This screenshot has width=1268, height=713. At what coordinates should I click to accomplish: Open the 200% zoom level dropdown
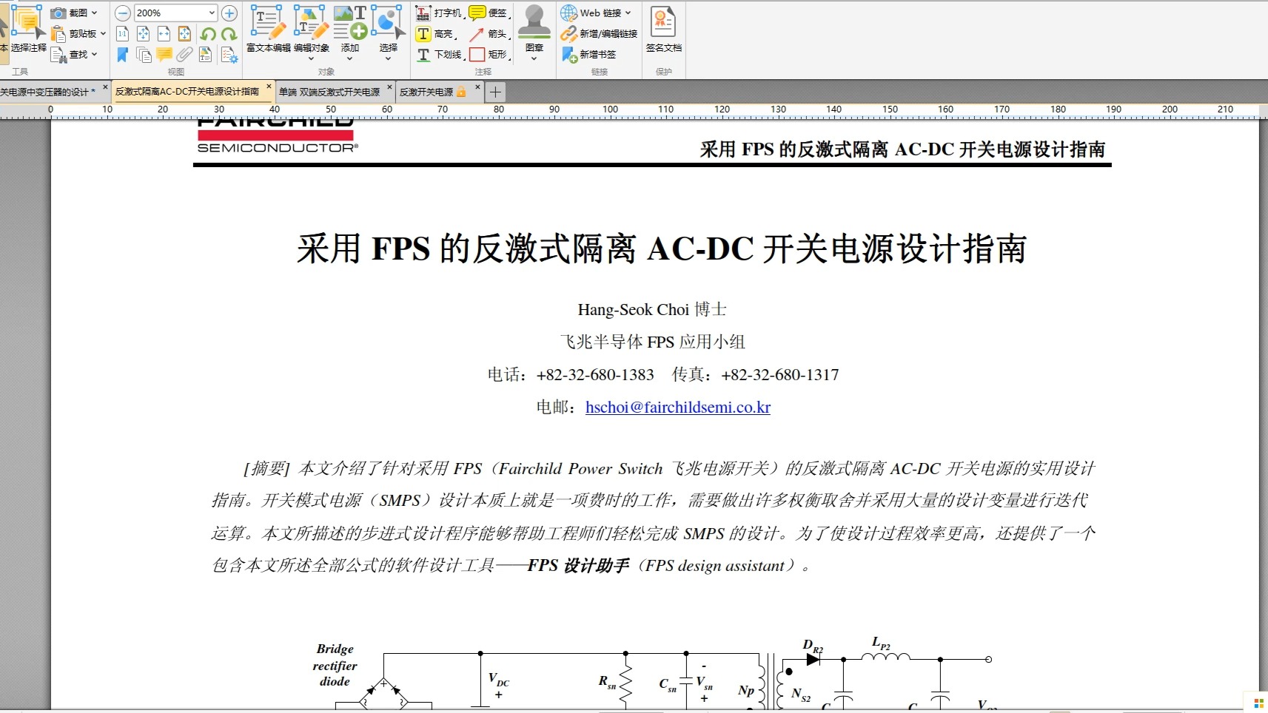point(212,13)
